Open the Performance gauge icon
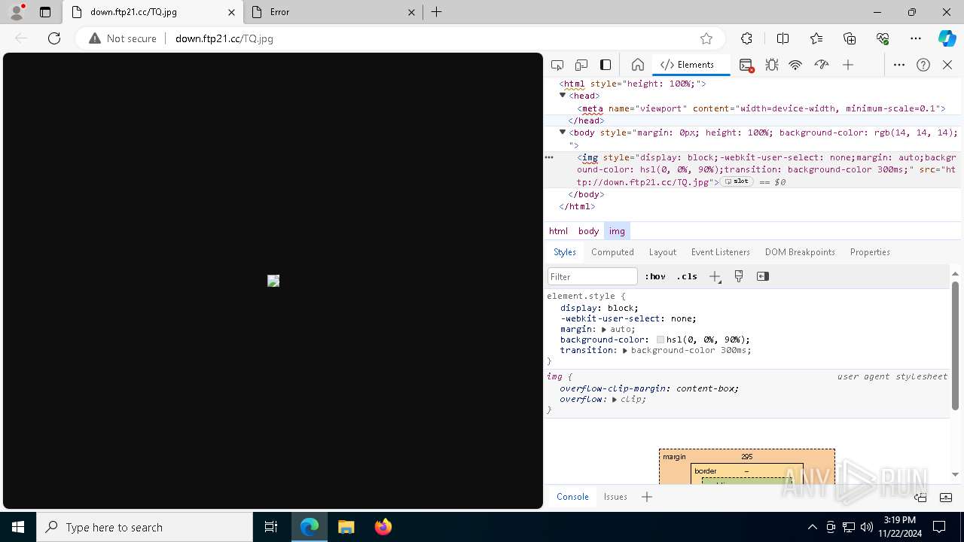The width and height of the screenshot is (964, 542). click(x=822, y=65)
